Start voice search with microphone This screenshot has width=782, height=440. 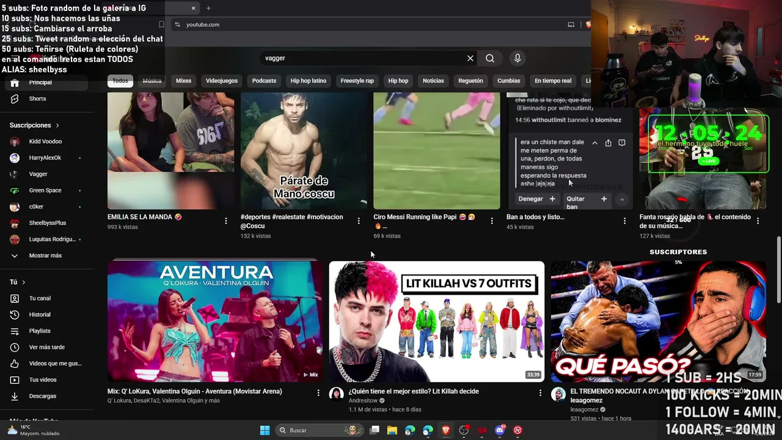pyautogui.click(x=517, y=58)
